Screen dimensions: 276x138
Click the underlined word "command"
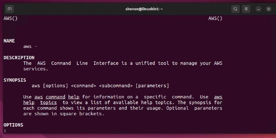click(x=56, y=97)
